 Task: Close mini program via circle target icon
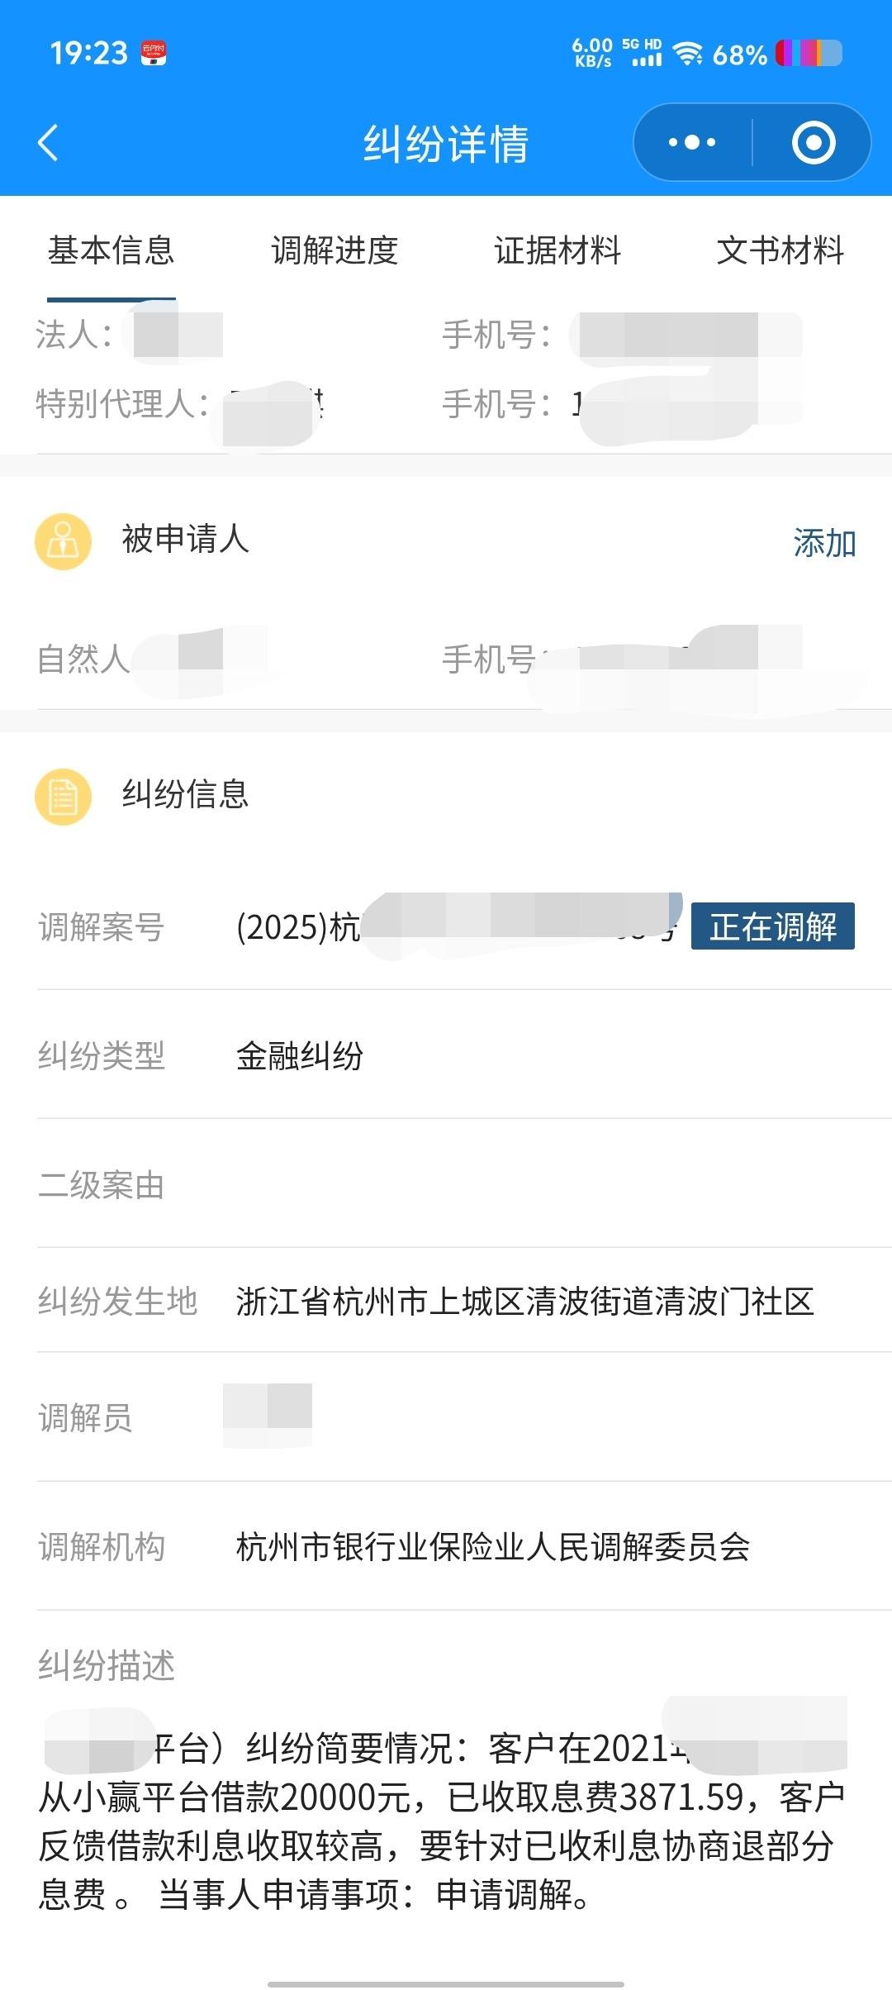[814, 142]
